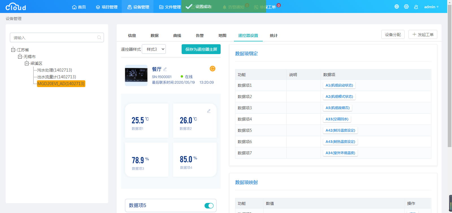Viewport: 452px width, 213px height.
Task: Click the 数据项映射 section heading
Action: tap(246, 182)
